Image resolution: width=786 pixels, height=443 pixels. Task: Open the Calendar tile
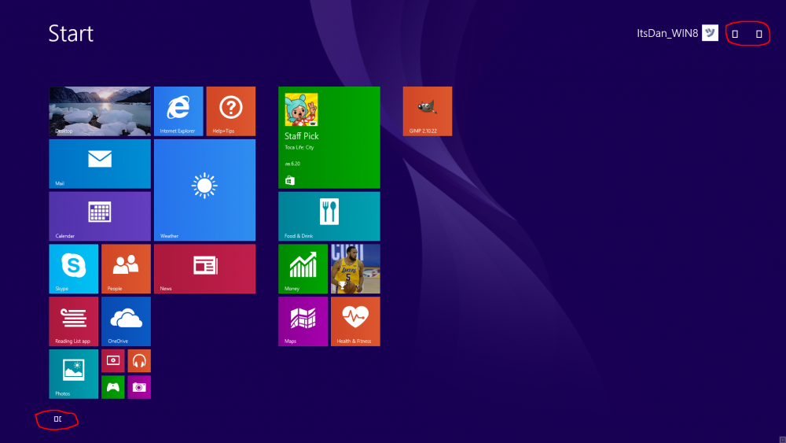100,216
